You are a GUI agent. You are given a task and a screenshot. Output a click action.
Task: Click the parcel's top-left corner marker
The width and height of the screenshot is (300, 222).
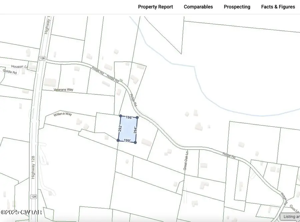[121, 116]
